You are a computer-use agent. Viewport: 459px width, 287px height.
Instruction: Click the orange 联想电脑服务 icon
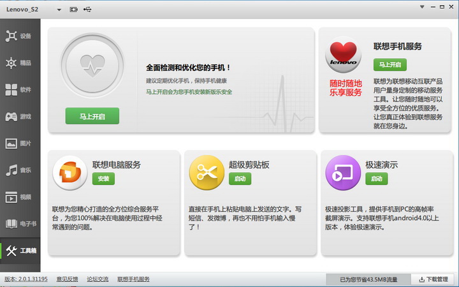[70, 173]
